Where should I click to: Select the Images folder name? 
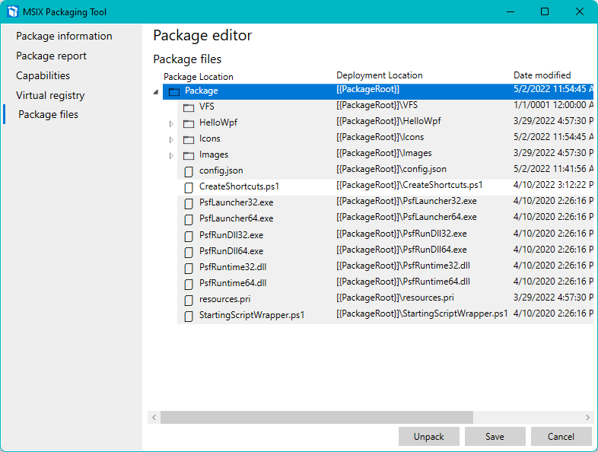(214, 154)
